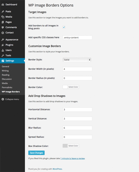Viewport: 139px width, 172px height.
Task: Click the Blur Radius input field
Action: tap(78, 128)
